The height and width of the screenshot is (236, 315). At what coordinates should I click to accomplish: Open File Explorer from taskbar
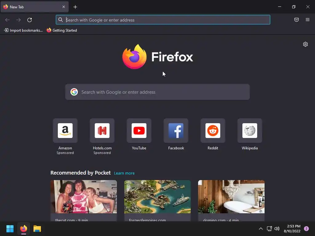click(x=37, y=229)
